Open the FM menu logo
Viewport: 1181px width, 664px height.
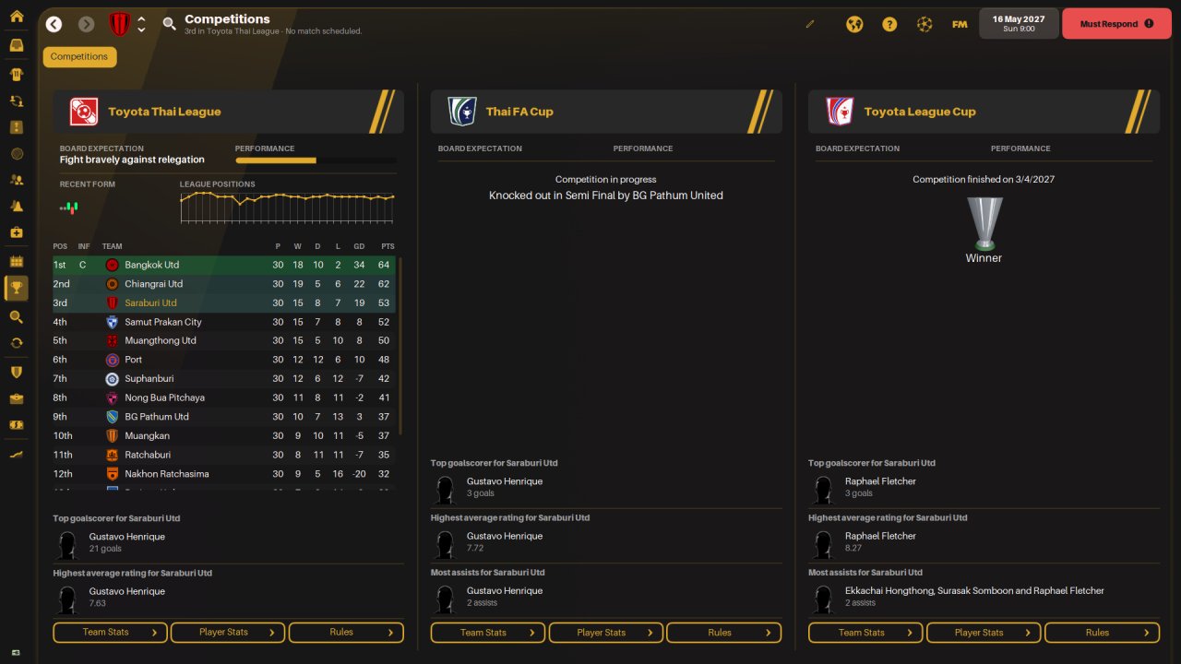(x=960, y=24)
